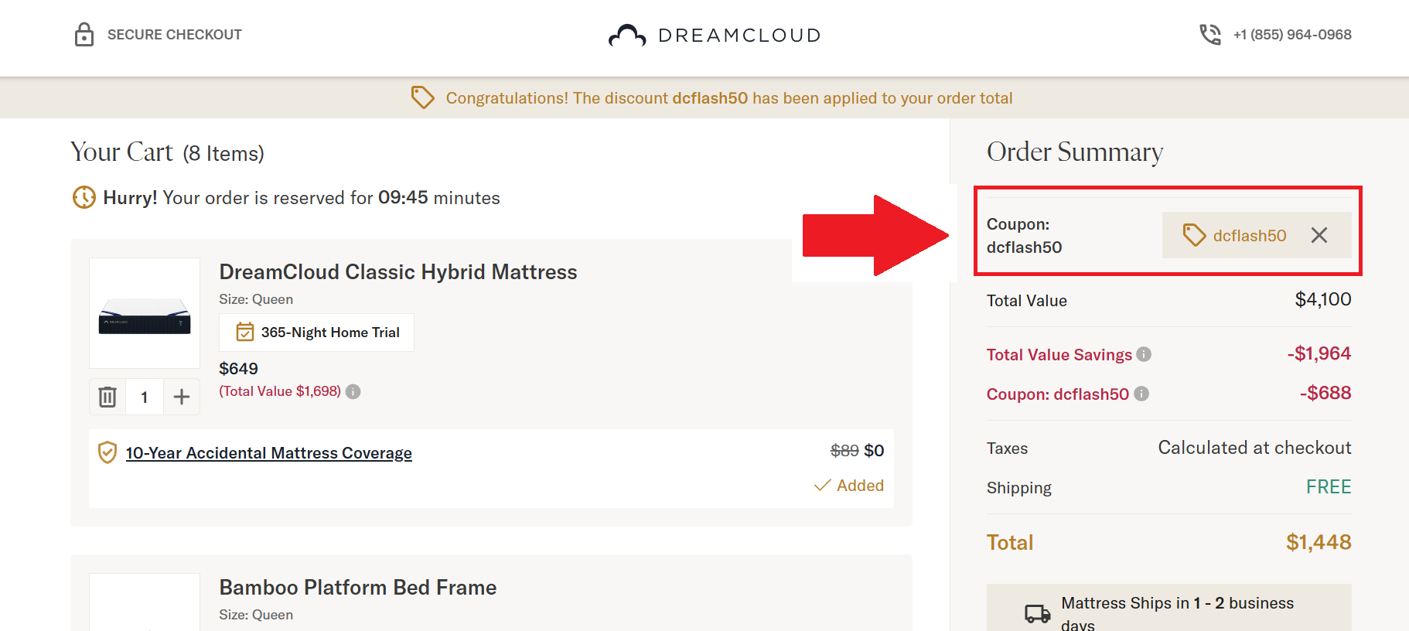Click the SECURE CHECKOUT label

point(175,35)
